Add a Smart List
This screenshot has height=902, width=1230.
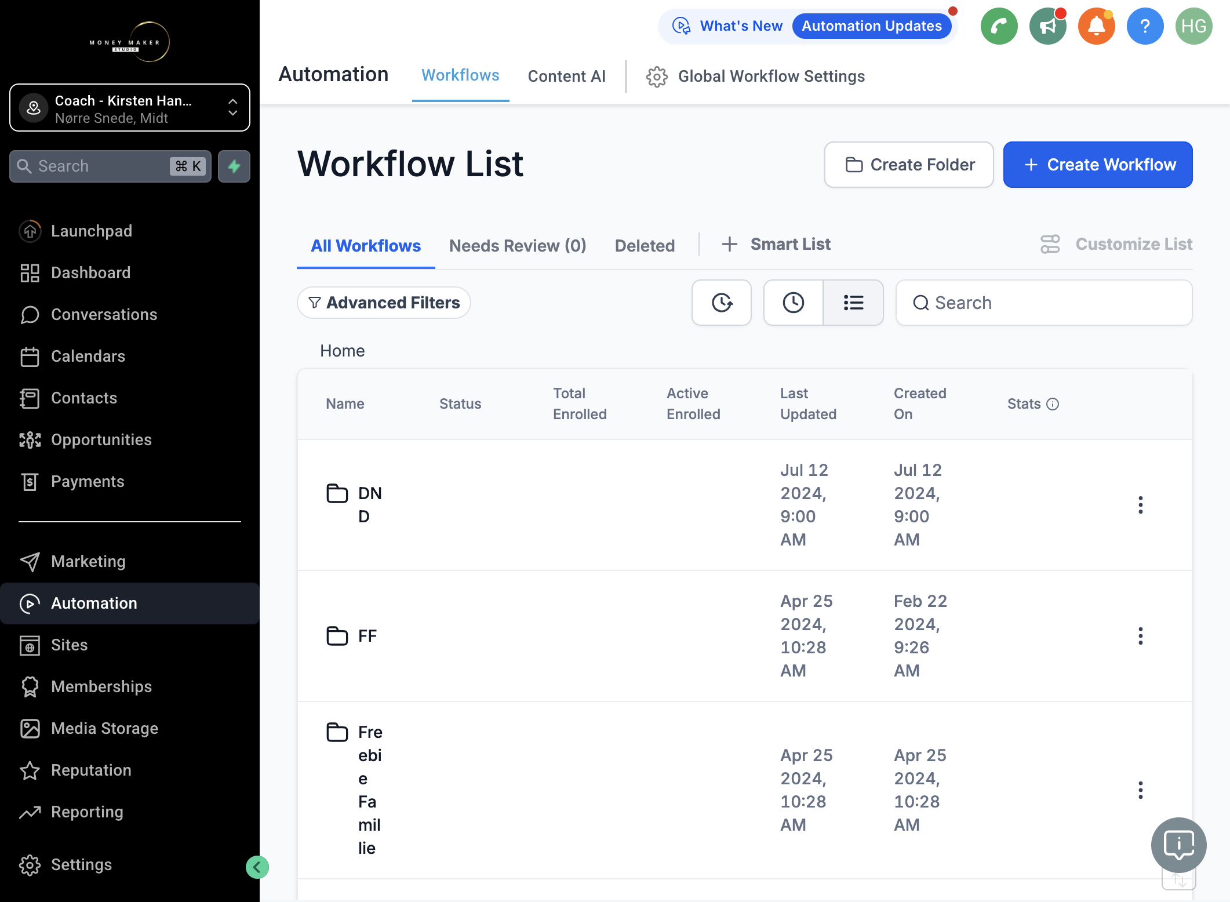coord(776,244)
